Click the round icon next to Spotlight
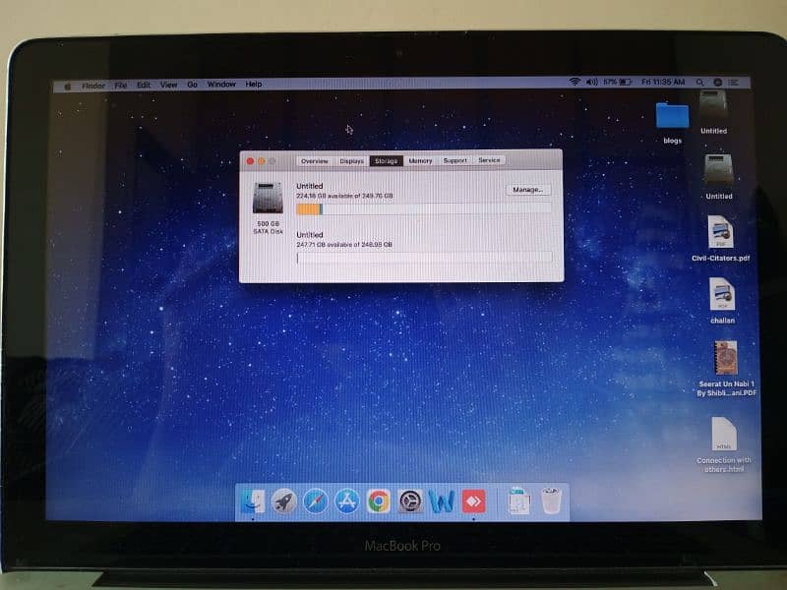 (x=718, y=82)
